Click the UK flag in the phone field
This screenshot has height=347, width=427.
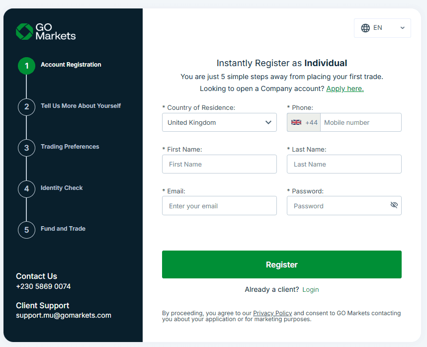296,122
